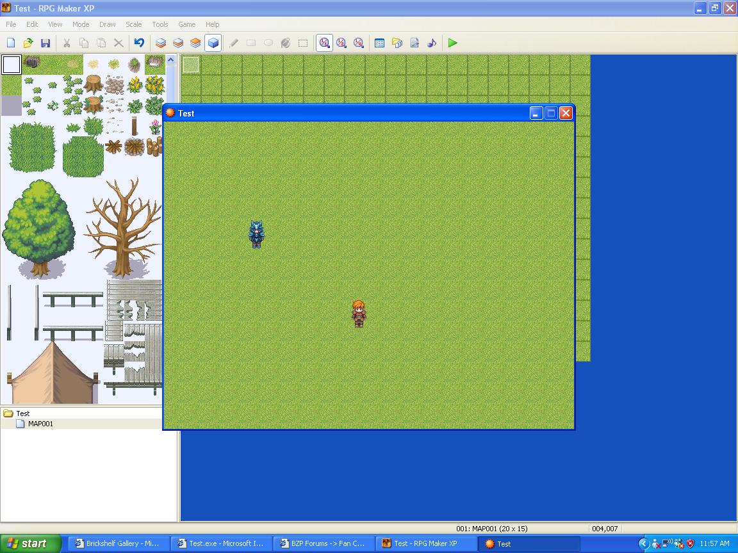The width and height of the screenshot is (738, 553).
Task: Open the Draw menu
Action: click(107, 24)
